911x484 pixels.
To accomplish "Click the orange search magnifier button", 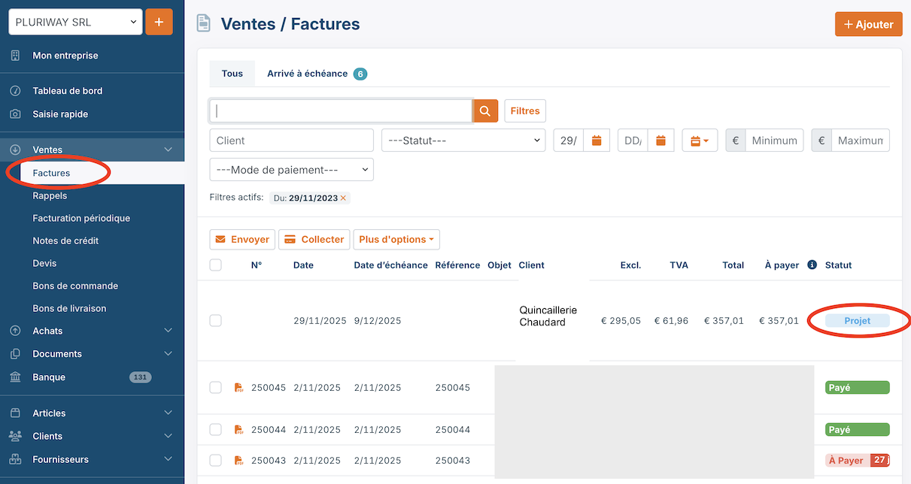I will coord(485,111).
